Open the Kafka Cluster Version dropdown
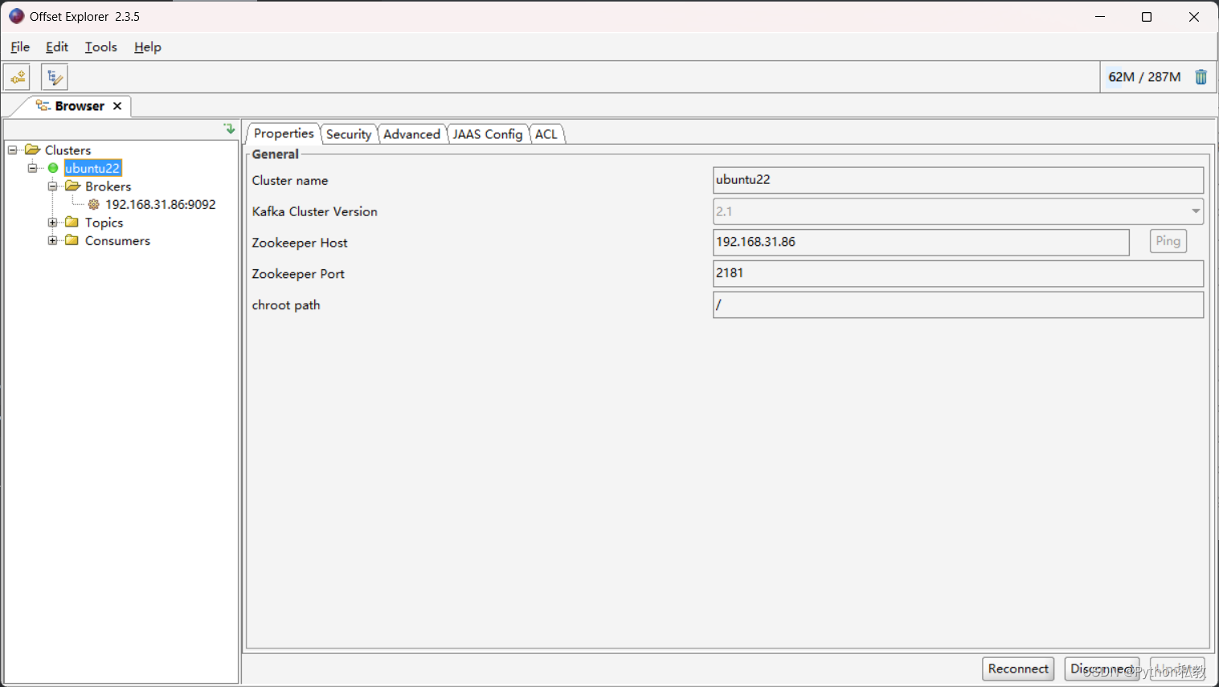Screen dimensions: 1219x687 [1196, 211]
